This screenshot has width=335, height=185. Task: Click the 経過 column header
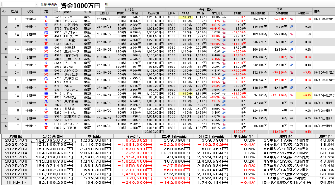coord(14,11)
